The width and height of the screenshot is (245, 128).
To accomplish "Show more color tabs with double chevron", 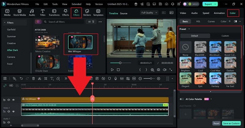I will tap(229, 21).
